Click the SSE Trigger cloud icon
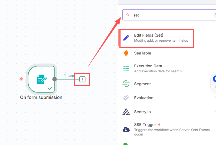The width and height of the screenshot is (216, 145). tap(126, 129)
